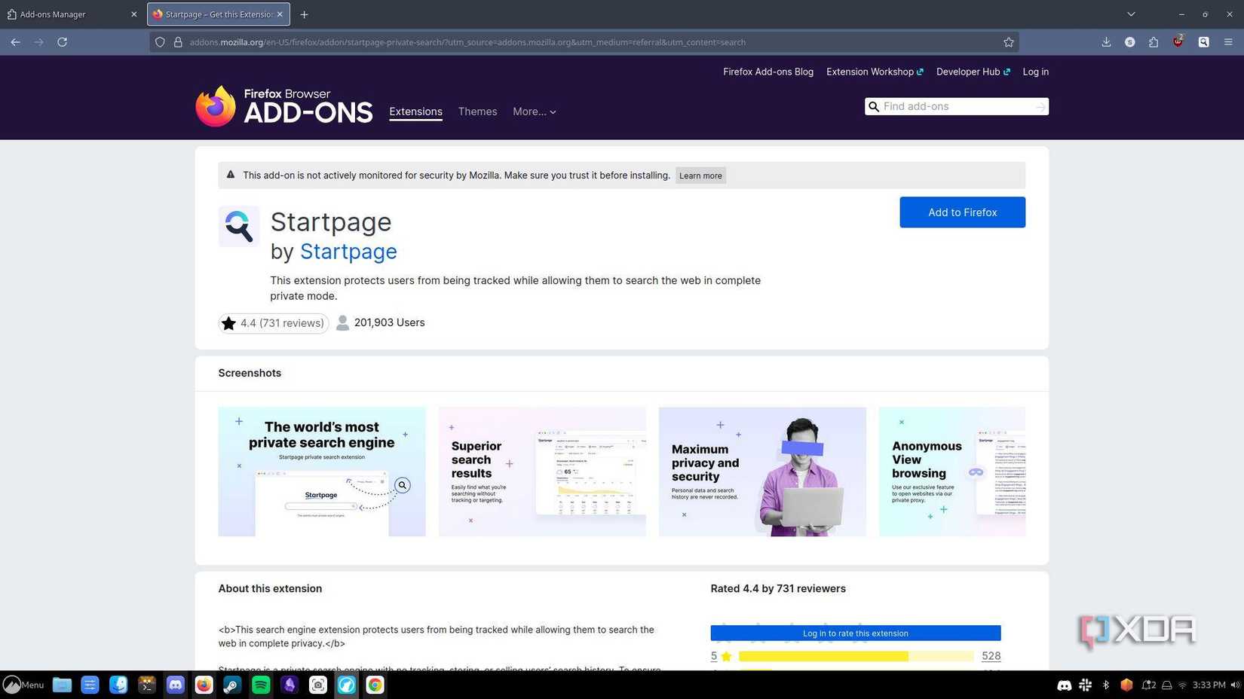Click the address bar URL

[467, 42]
